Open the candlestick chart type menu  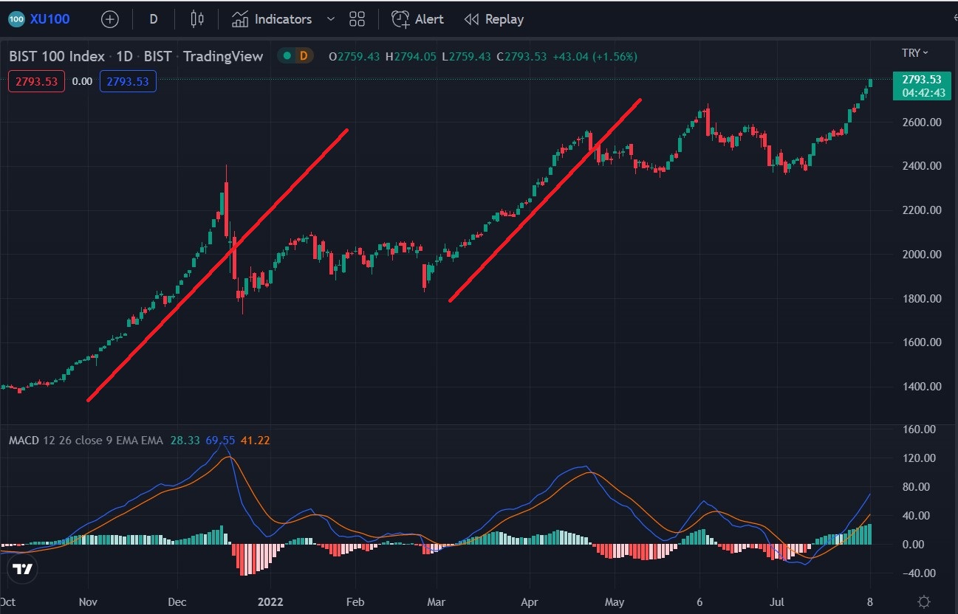(x=196, y=19)
